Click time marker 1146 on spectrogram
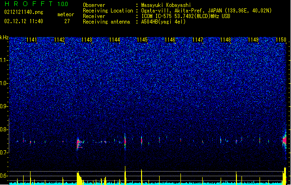The width and height of the screenshot is (291, 185). tap(170, 40)
